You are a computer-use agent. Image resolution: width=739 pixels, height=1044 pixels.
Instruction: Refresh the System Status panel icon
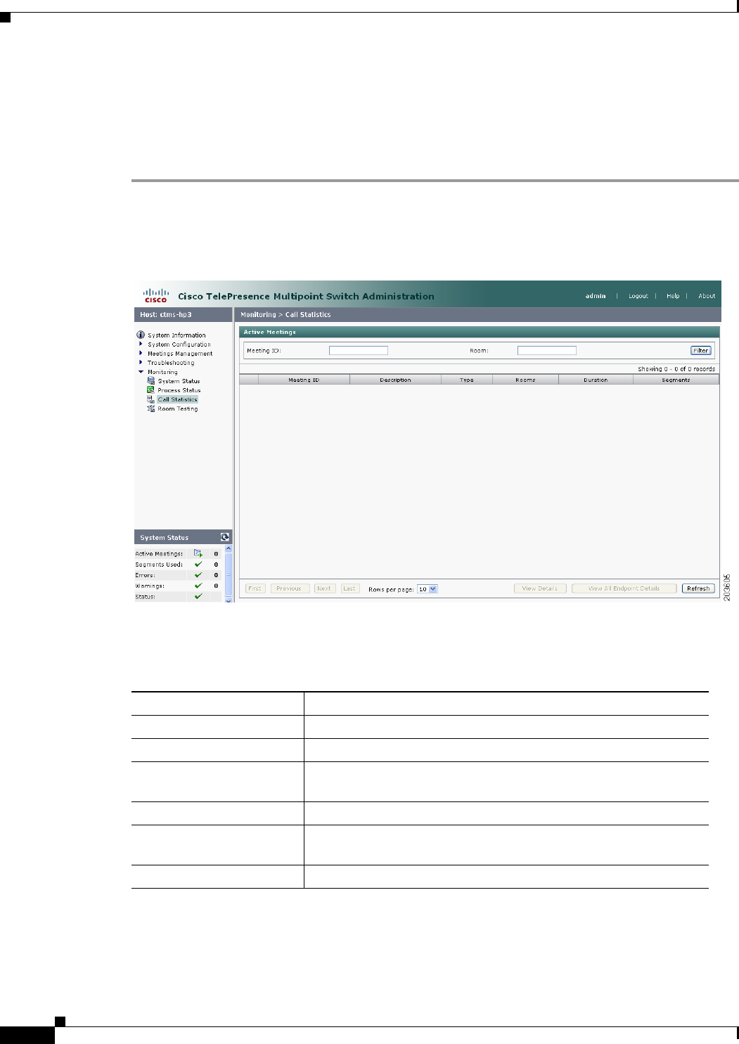[x=225, y=537]
